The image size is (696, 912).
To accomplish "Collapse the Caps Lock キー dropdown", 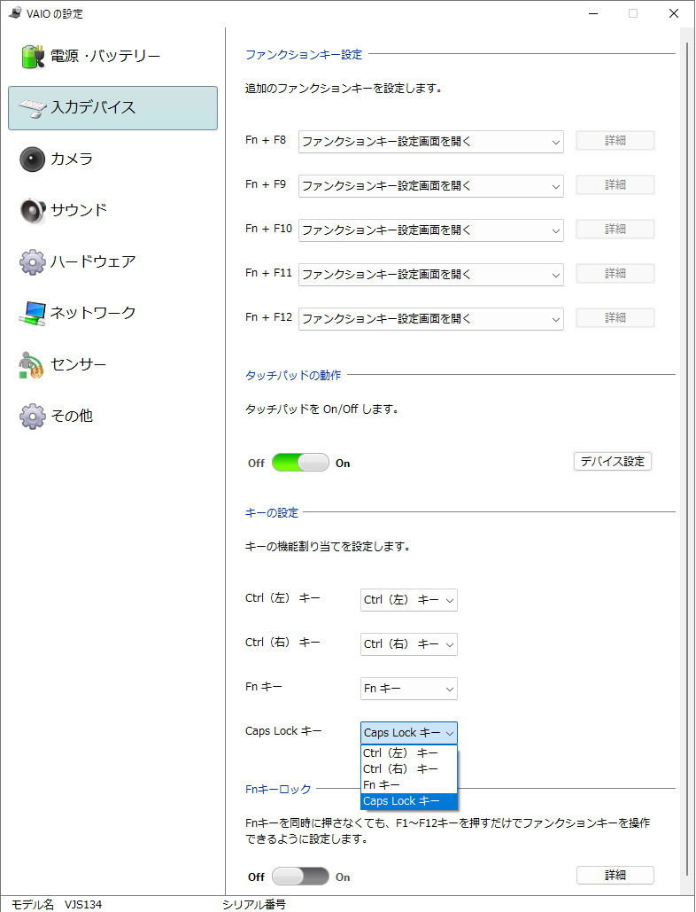I will click(x=409, y=733).
